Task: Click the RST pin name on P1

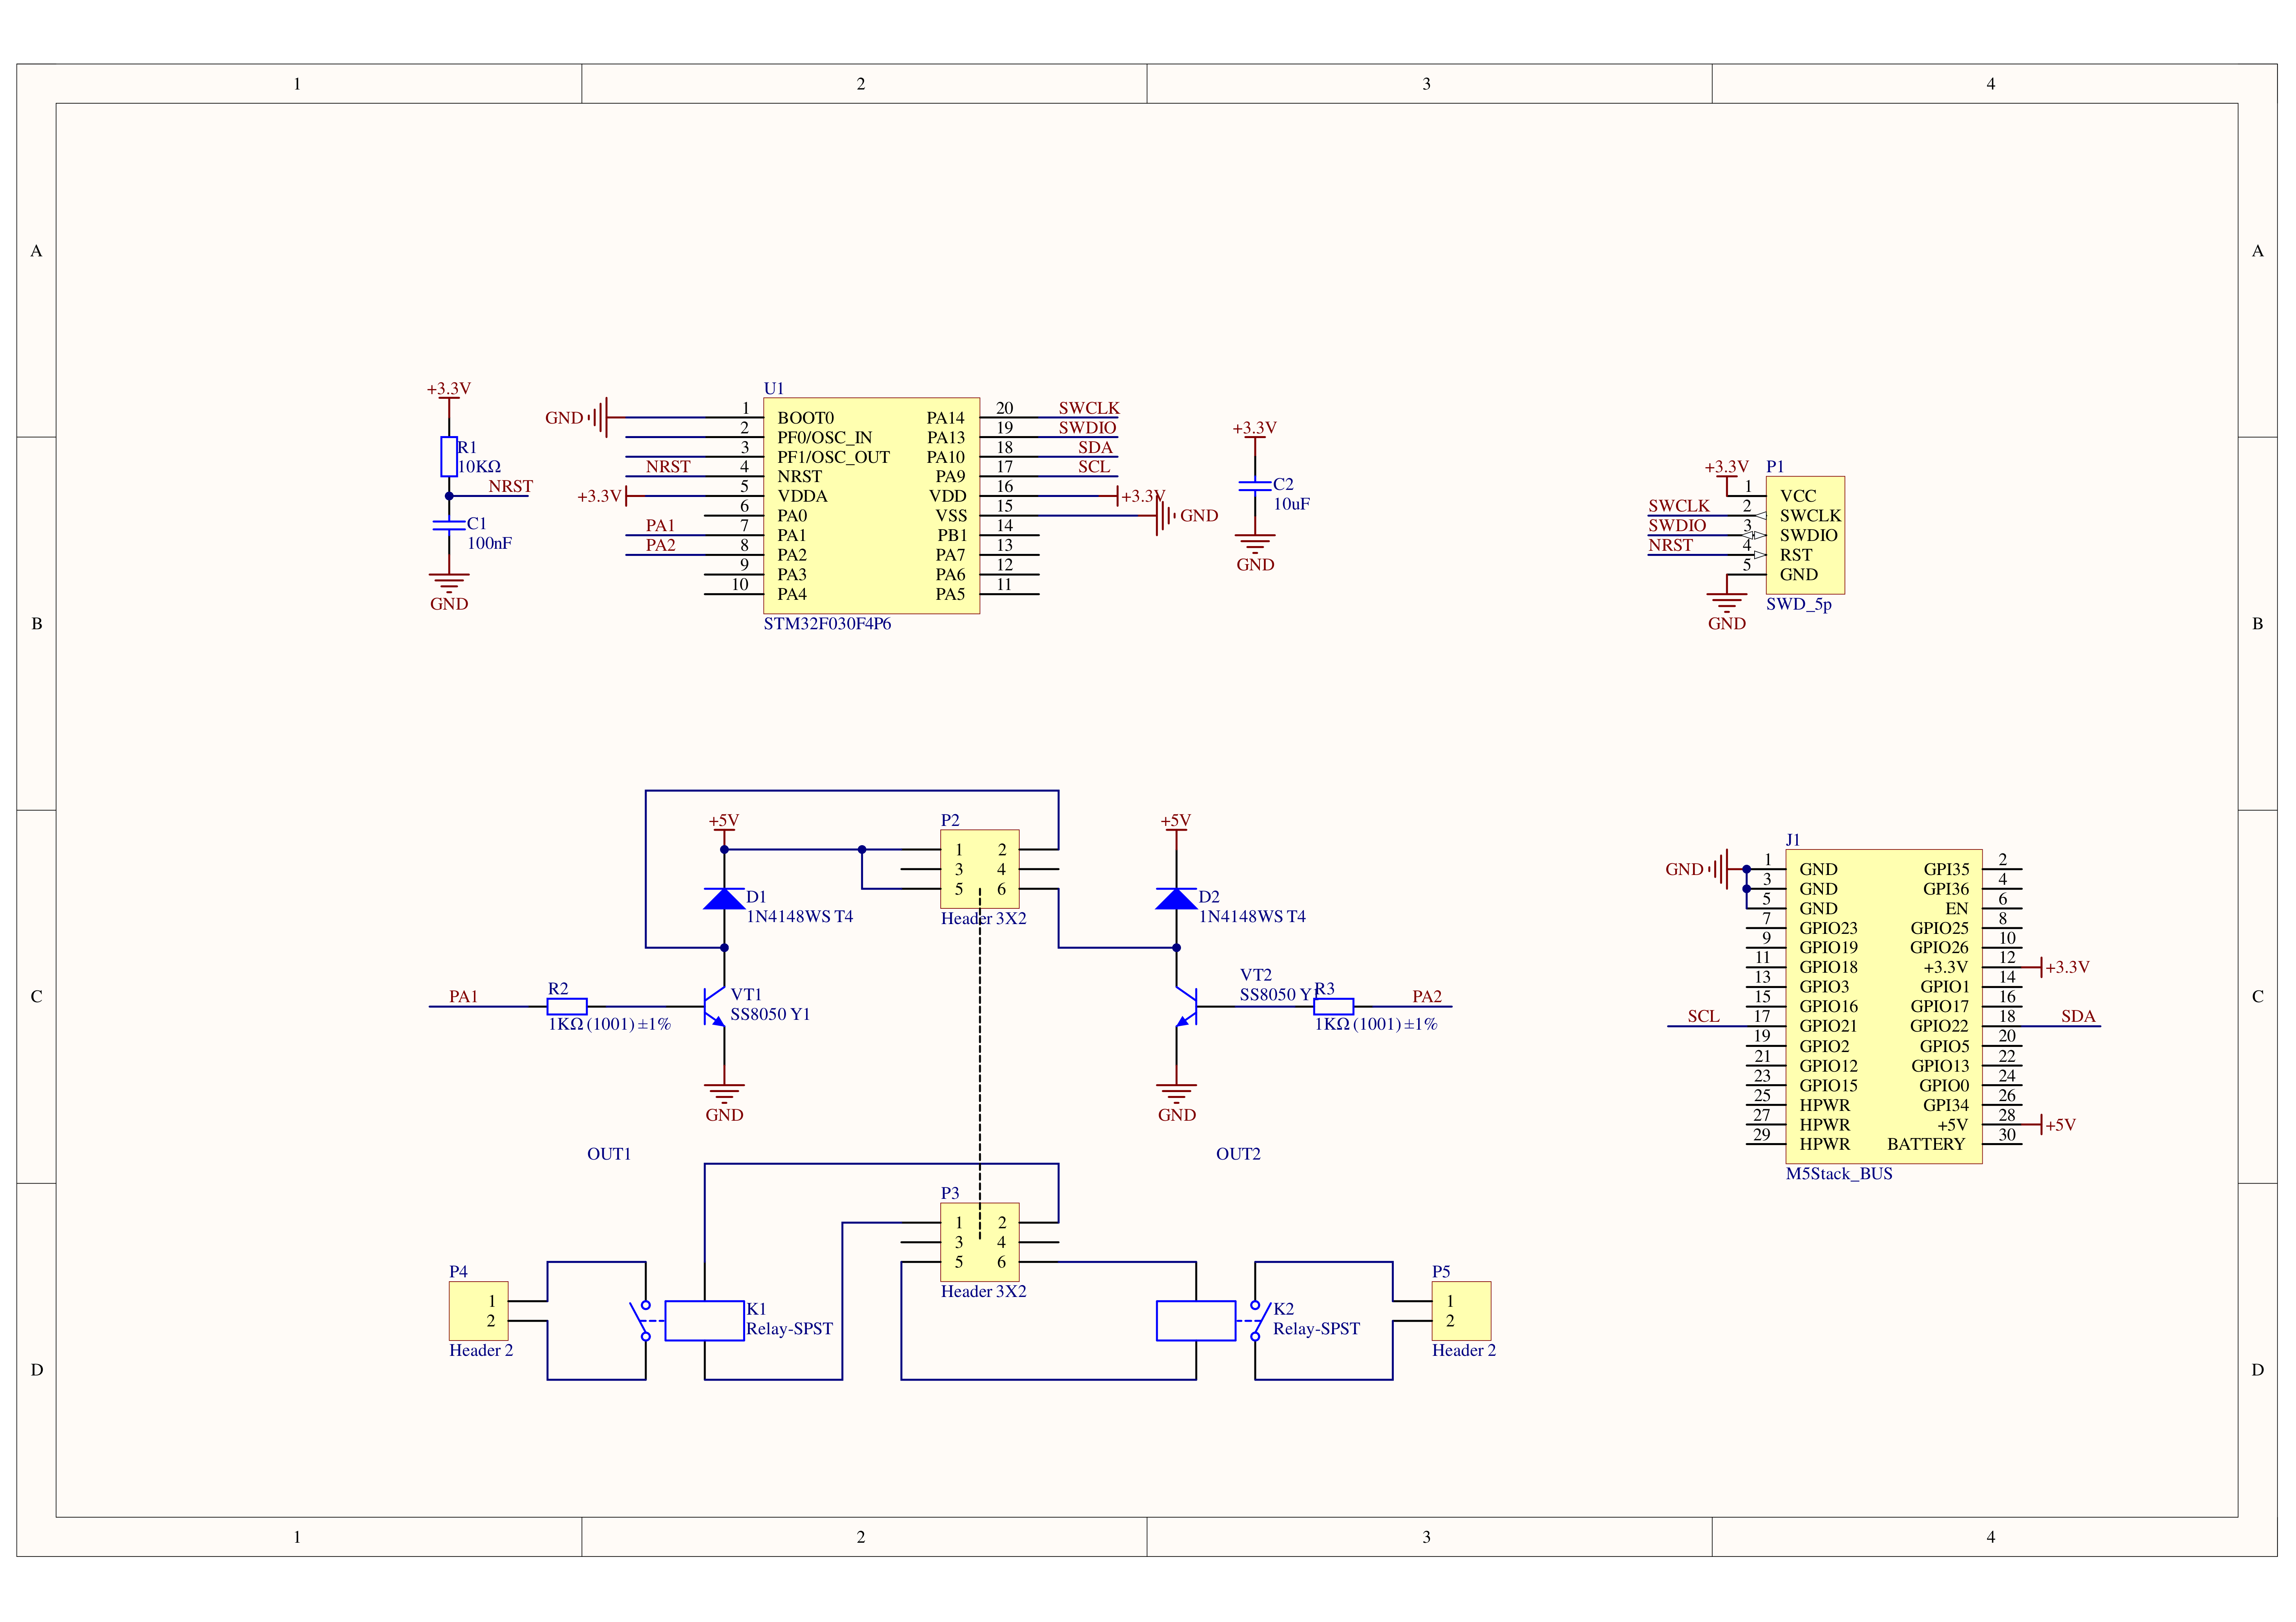Action: [1796, 555]
